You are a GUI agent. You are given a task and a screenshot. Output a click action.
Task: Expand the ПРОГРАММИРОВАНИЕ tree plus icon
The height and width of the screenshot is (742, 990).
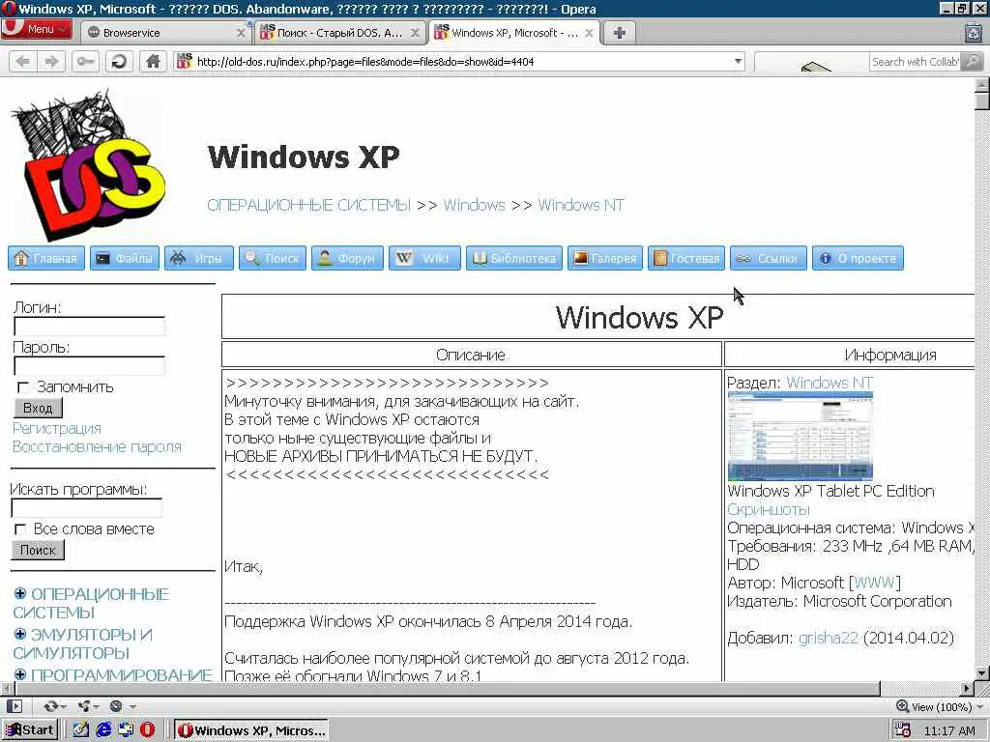20,674
